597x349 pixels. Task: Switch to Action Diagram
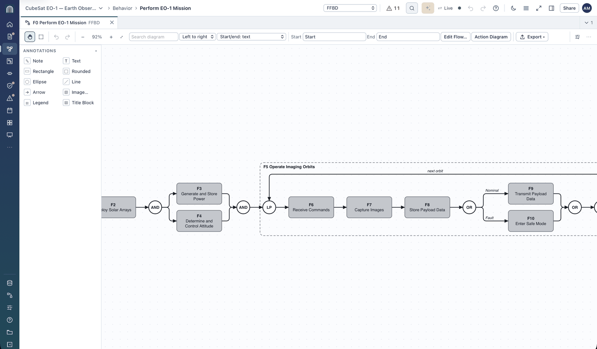point(491,37)
